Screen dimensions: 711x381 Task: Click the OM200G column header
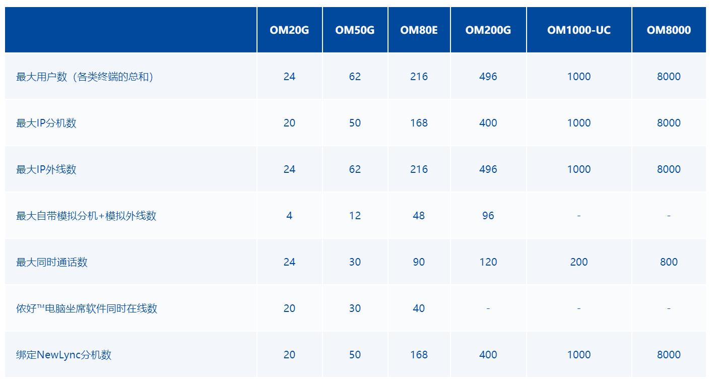coord(488,30)
